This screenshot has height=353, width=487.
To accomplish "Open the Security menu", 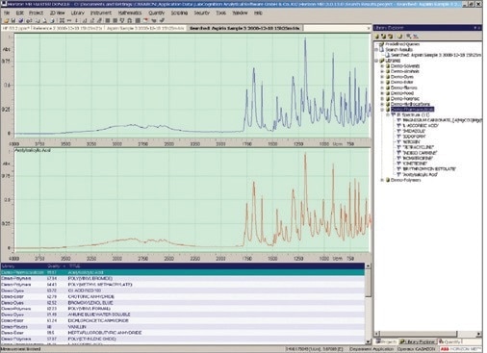I will 202,13.
